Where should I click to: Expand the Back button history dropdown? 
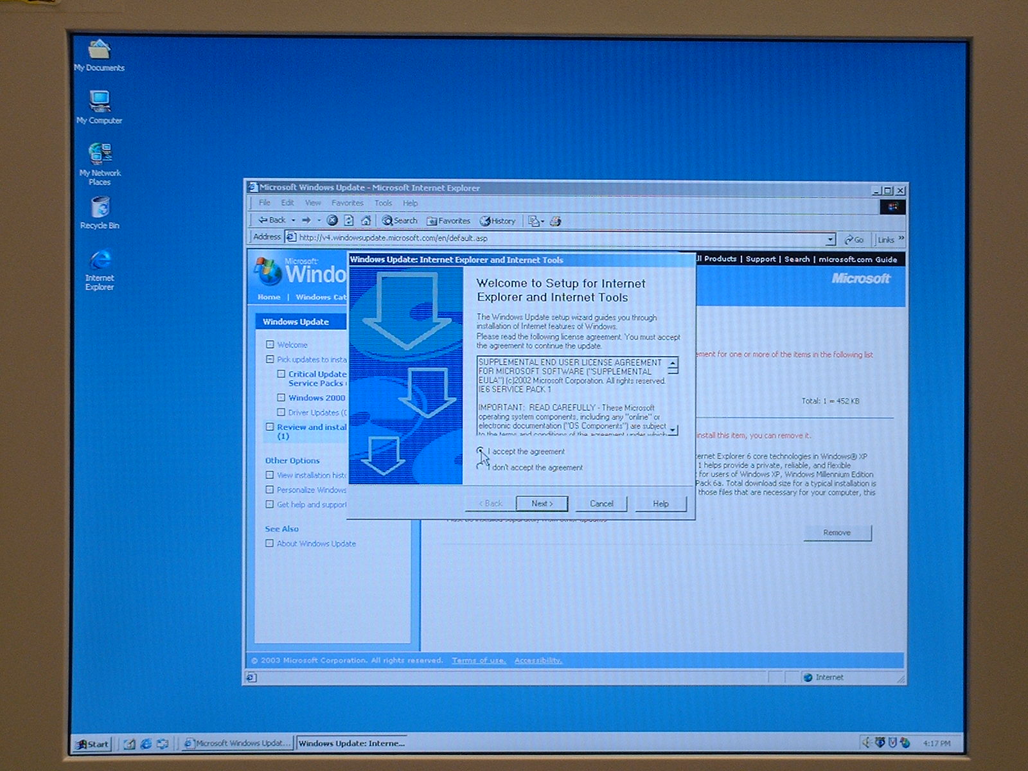[294, 220]
